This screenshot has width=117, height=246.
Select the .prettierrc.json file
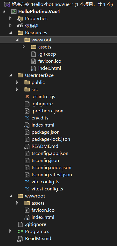click(47, 111)
